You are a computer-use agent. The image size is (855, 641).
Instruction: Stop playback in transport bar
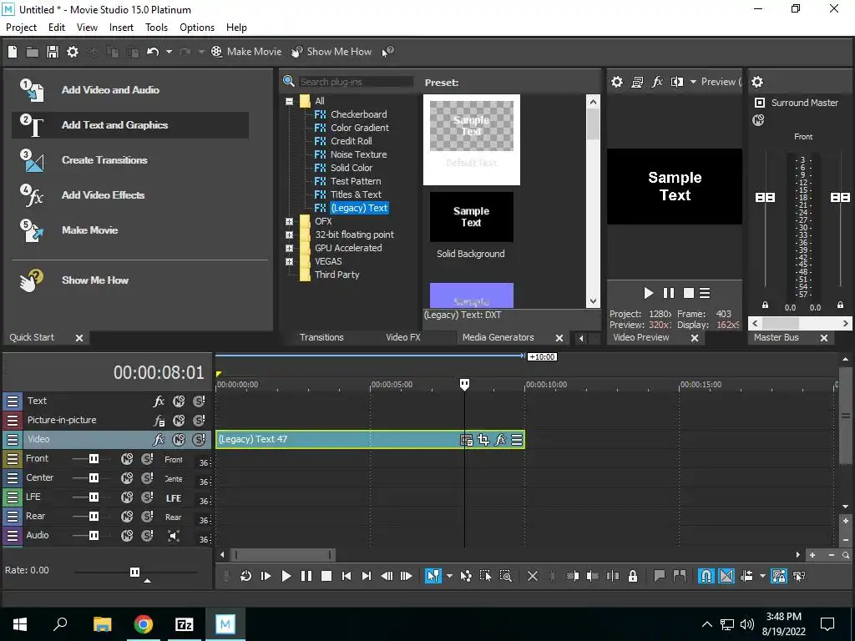click(x=326, y=576)
